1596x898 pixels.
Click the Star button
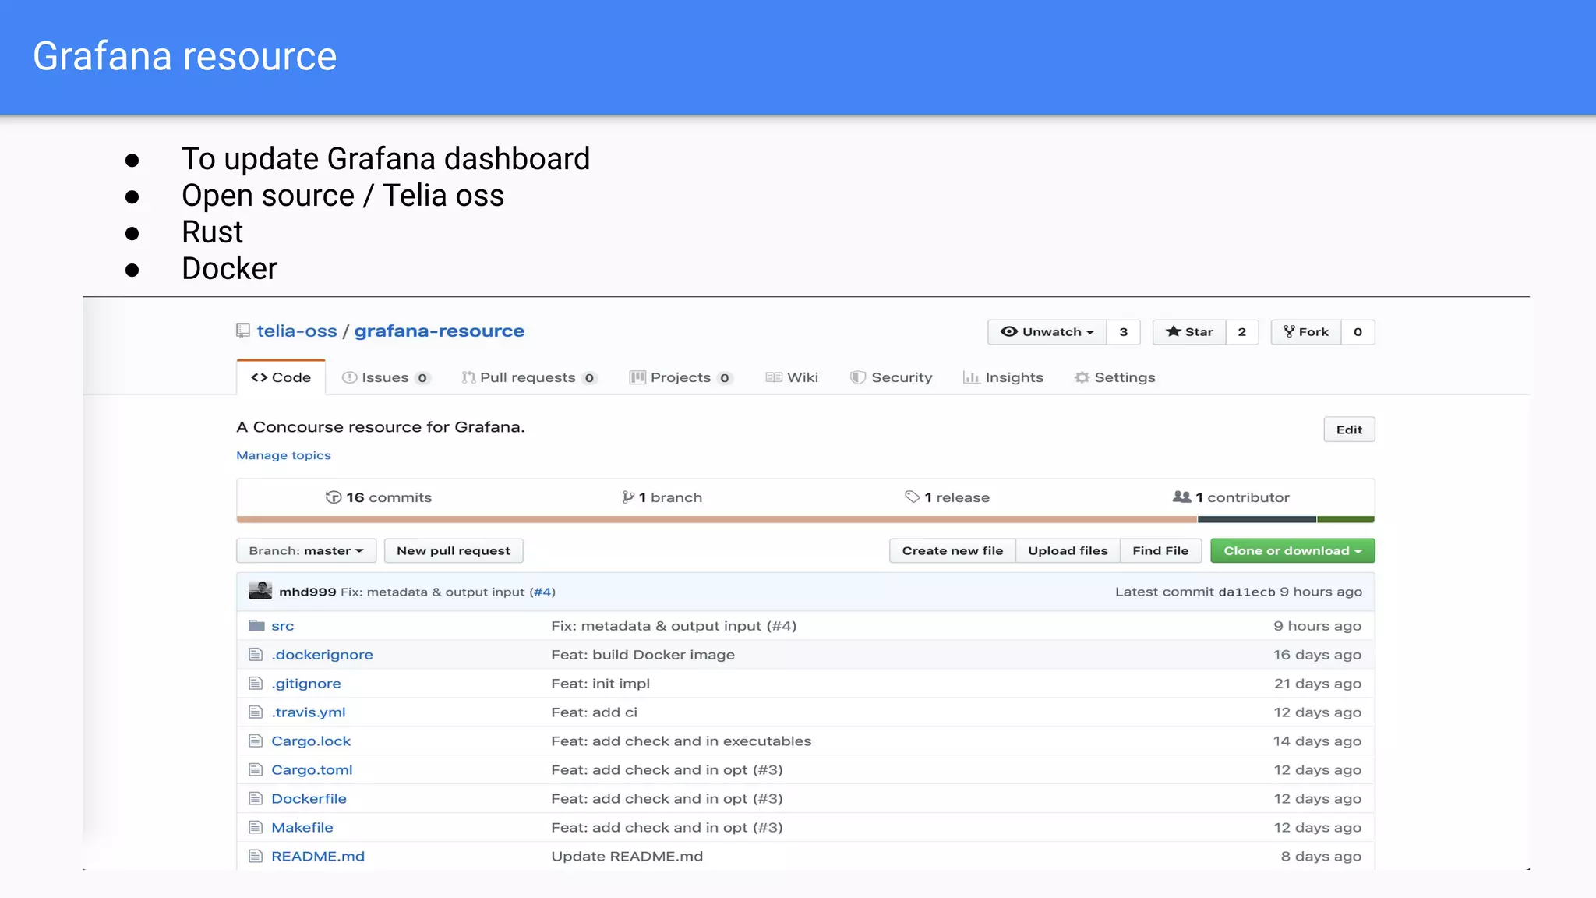point(1189,332)
